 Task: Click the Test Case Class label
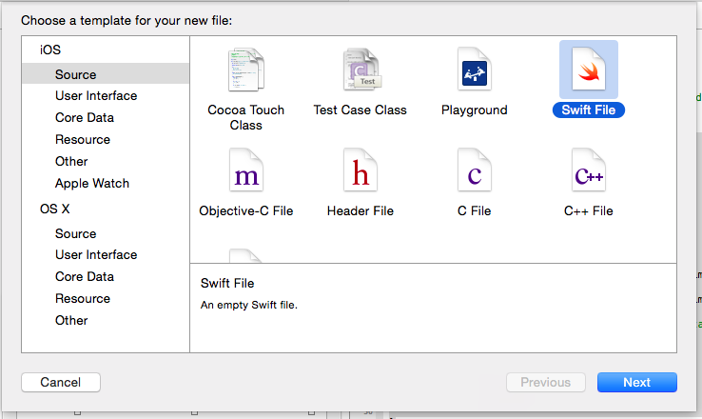pos(361,110)
